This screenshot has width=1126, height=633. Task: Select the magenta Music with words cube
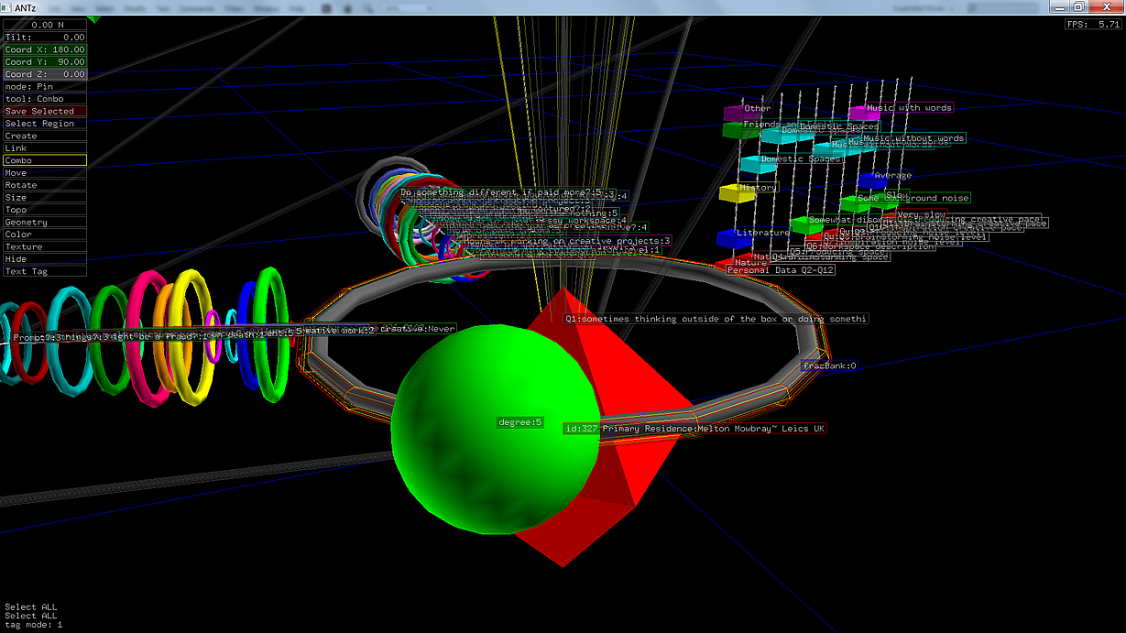[x=863, y=113]
